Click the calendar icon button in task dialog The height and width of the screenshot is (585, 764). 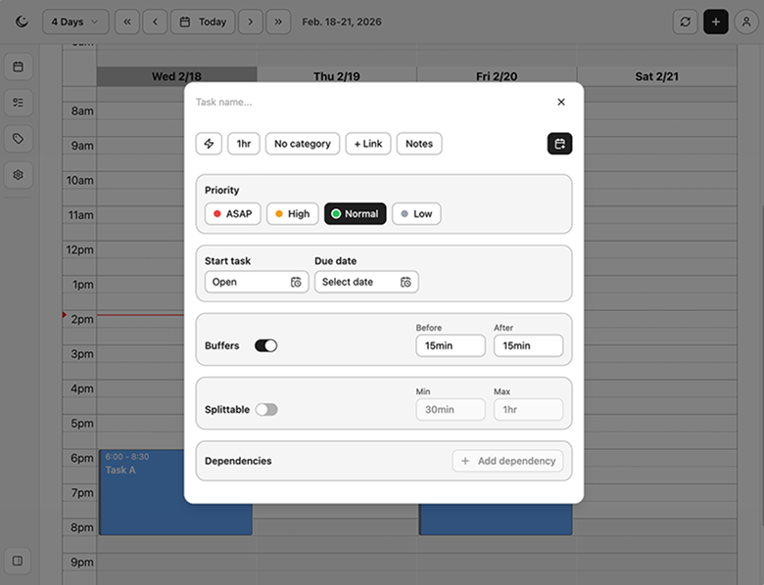tap(559, 144)
